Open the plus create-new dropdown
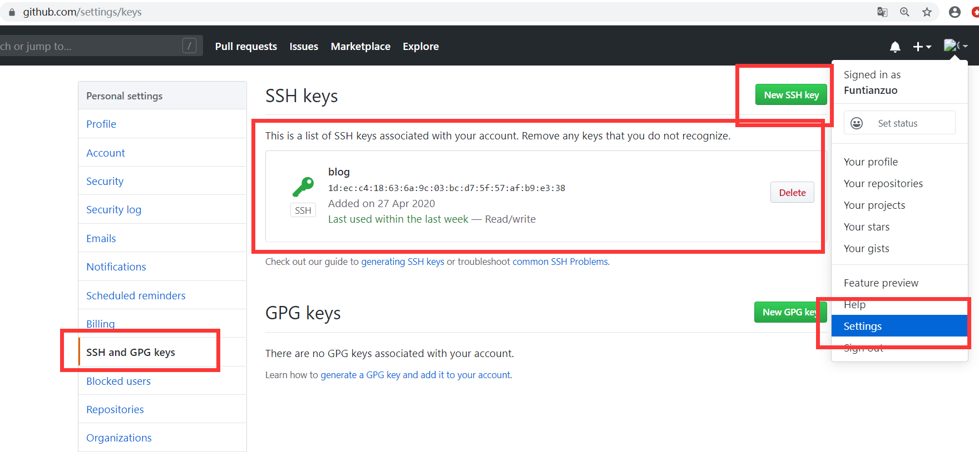979x452 pixels. point(922,47)
